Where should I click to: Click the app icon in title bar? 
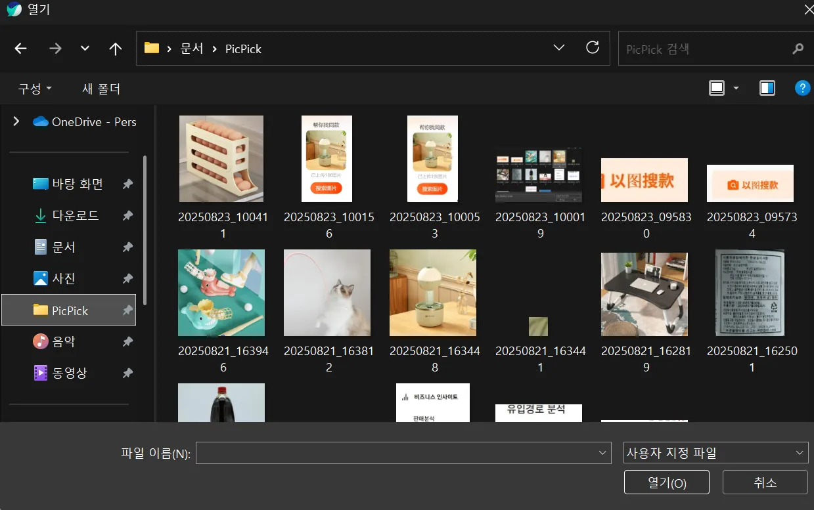13,9
